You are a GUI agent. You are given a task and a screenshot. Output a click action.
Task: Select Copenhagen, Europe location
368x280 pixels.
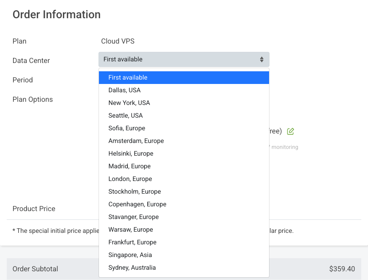click(184, 204)
